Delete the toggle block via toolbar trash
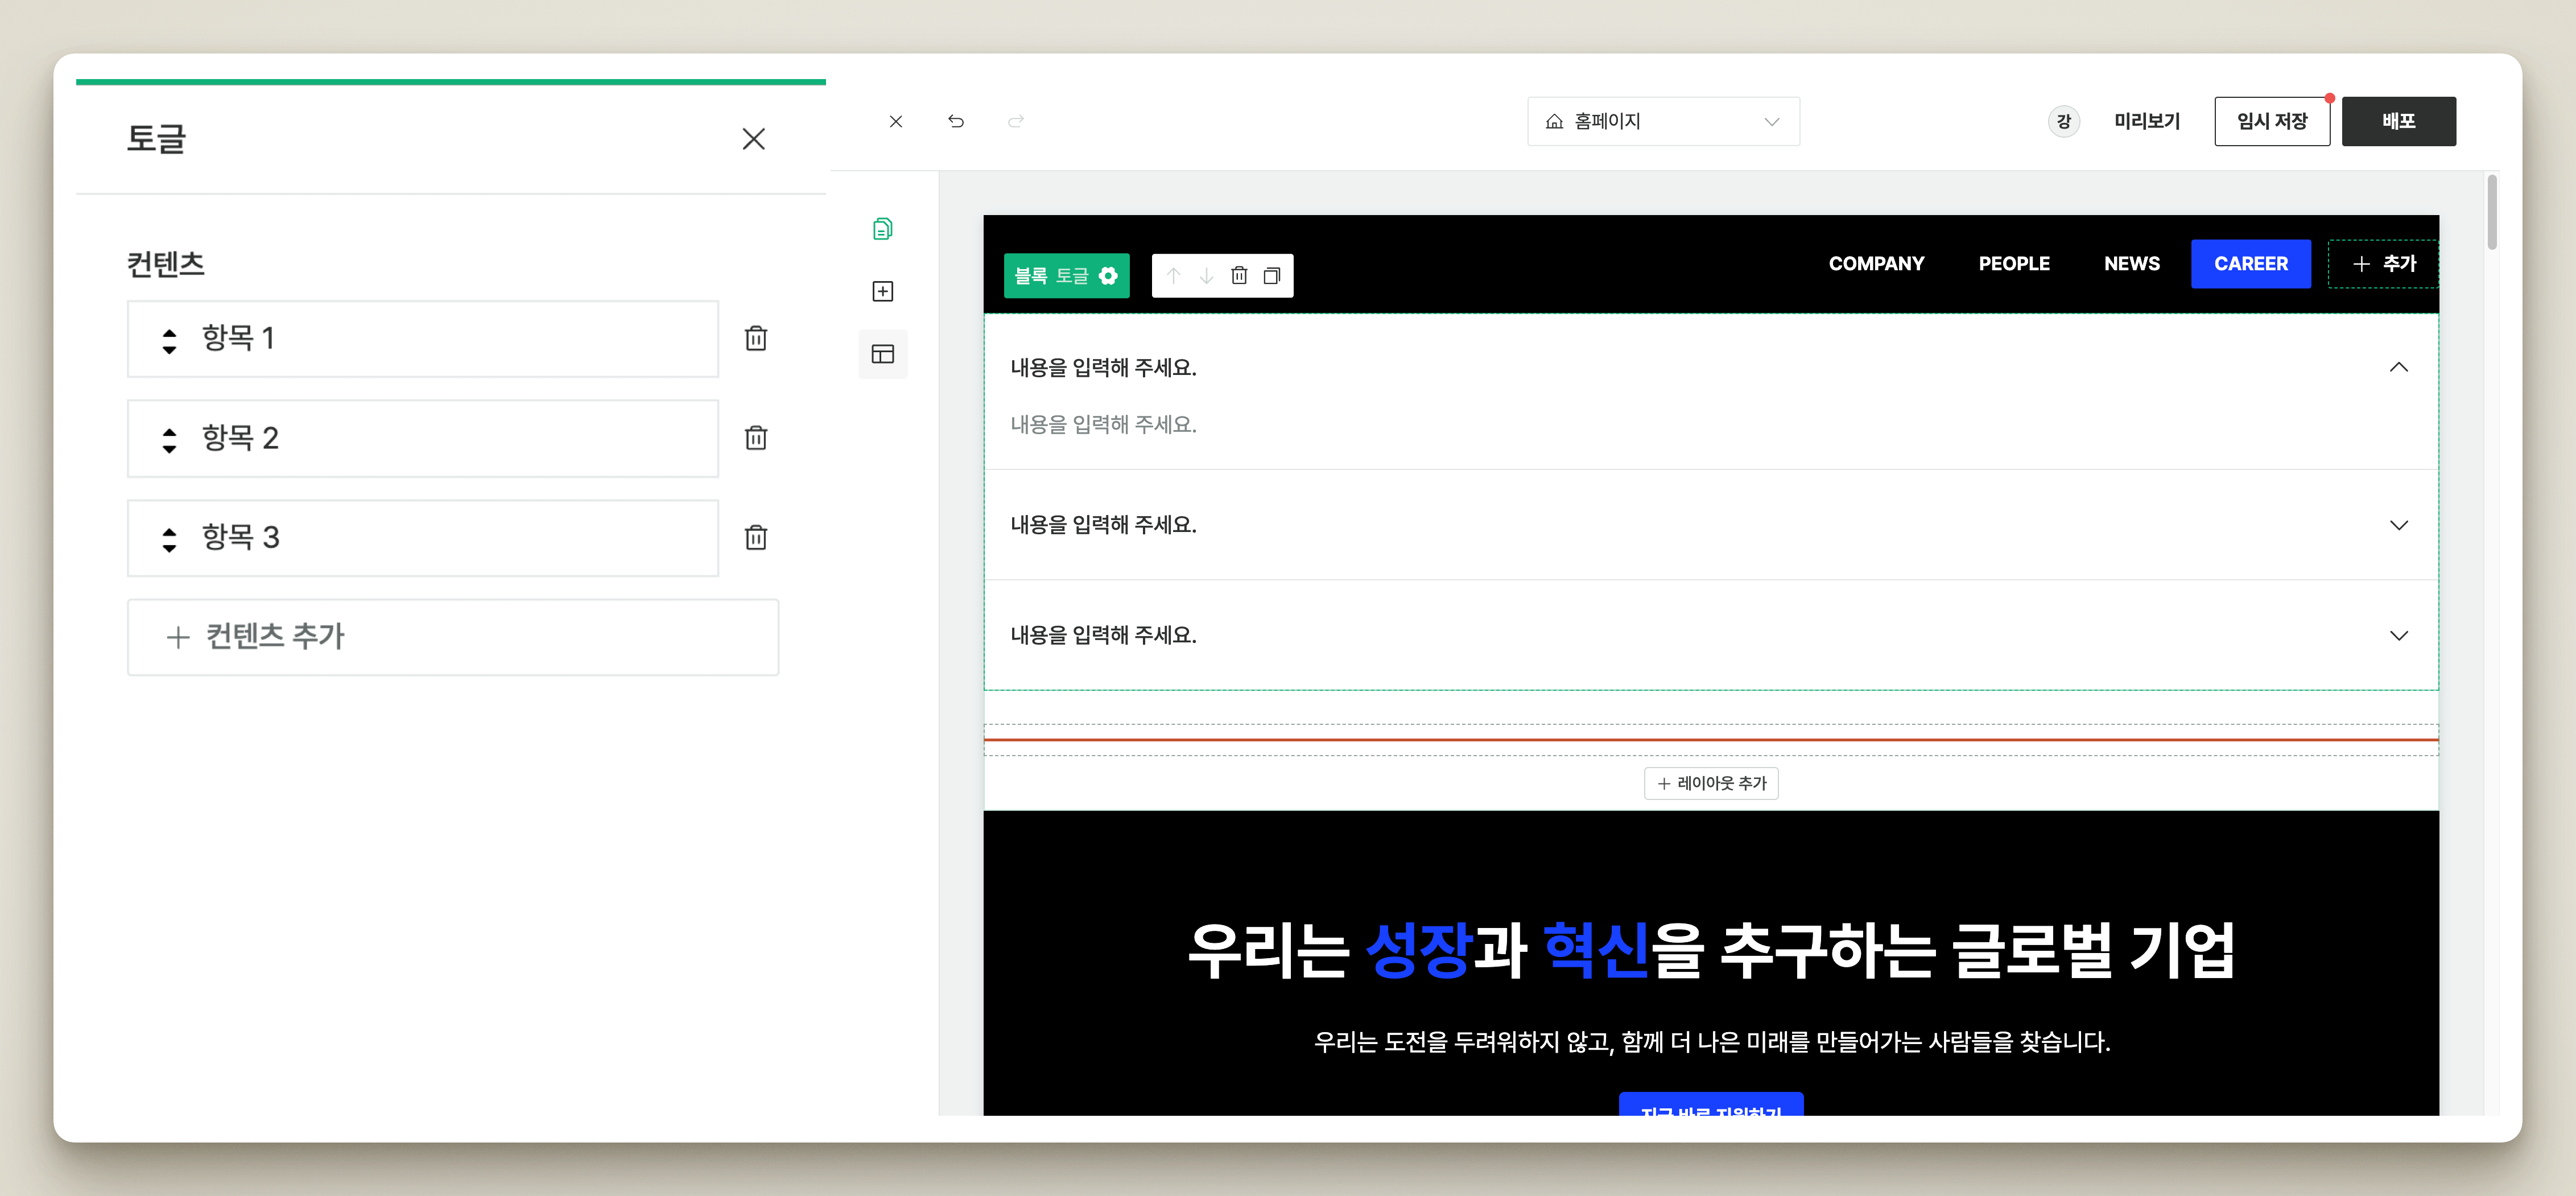This screenshot has height=1196, width=2576. (1239, 276)
